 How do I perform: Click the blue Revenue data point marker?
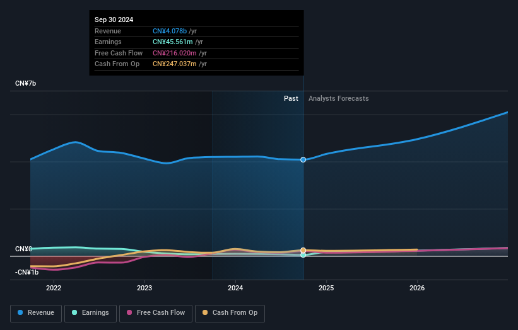pos(303,160)
